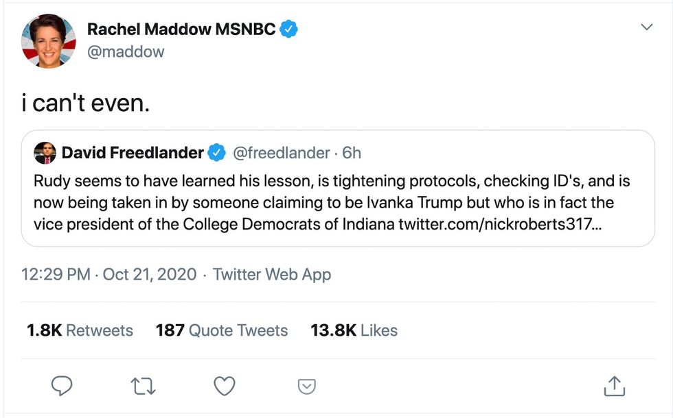Click the reply speech bubble icon
The width and height of the screenshot is (673, 418).
click(x=62, y=386)
